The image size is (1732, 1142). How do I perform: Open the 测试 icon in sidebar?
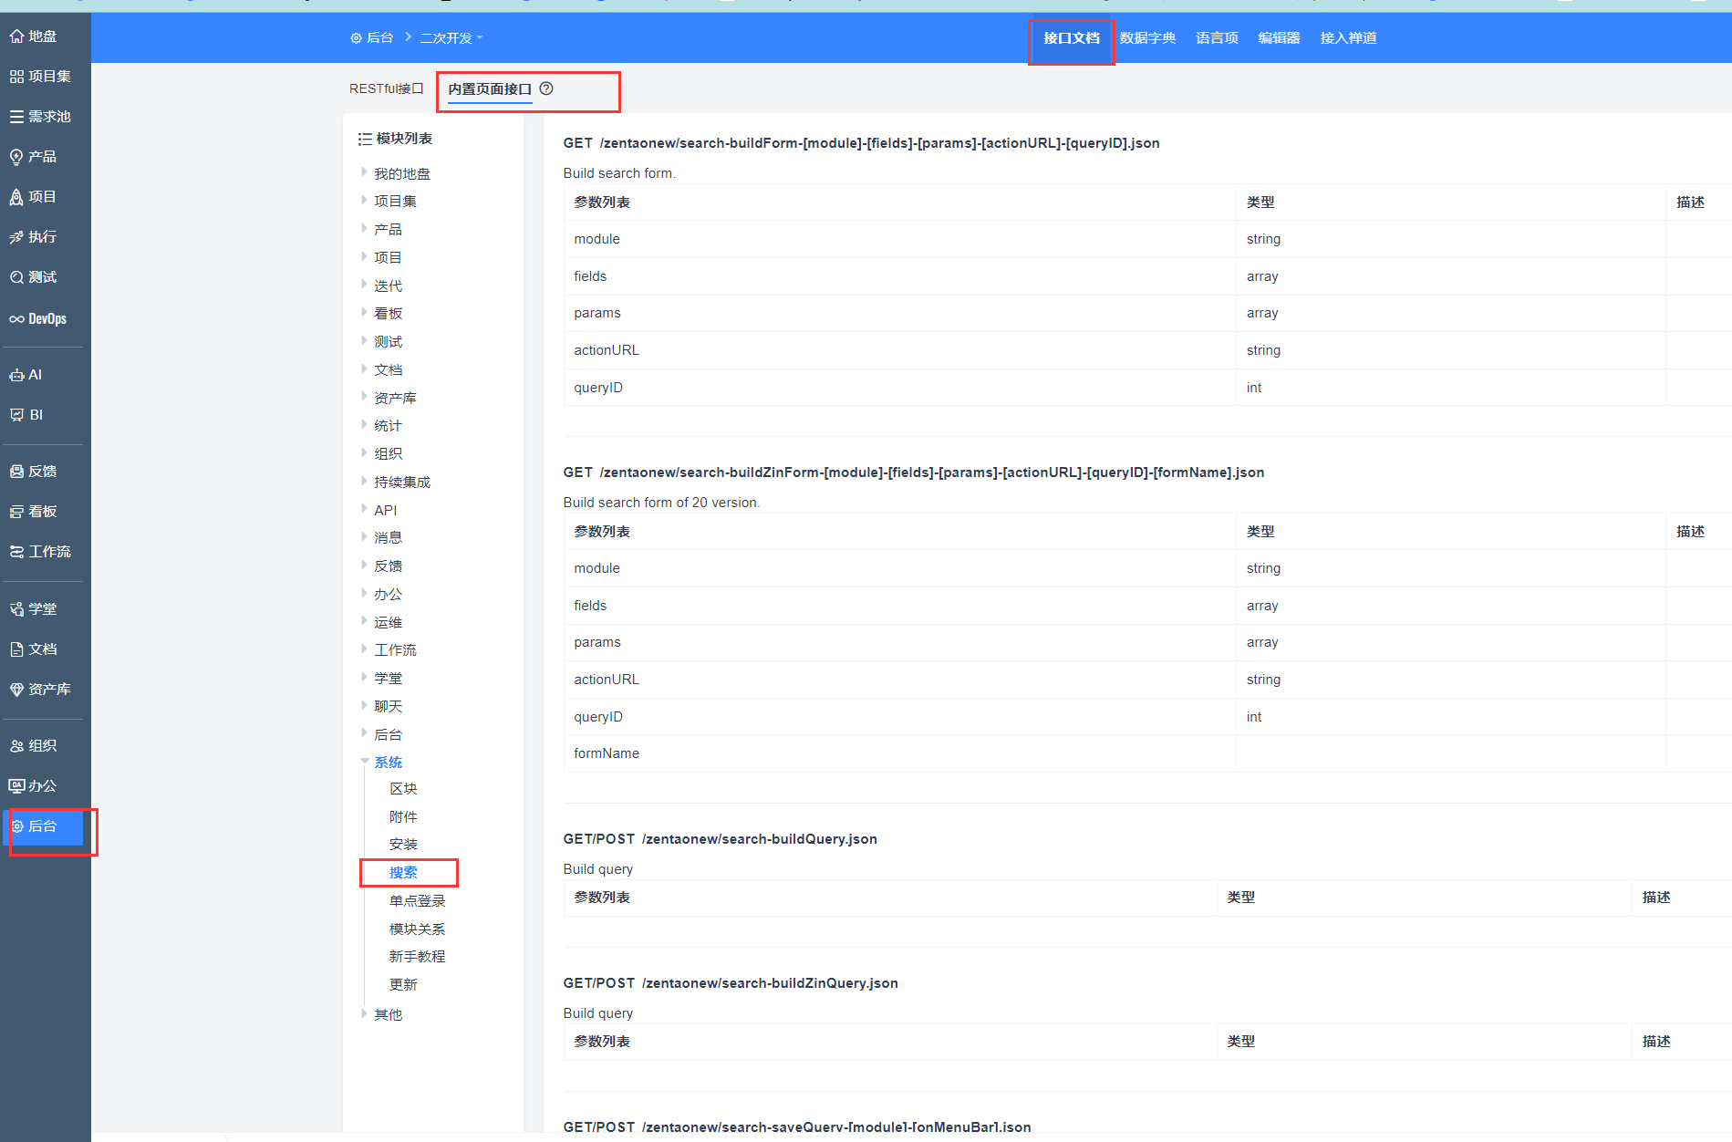pyautogui.click(x=16, y=277)
